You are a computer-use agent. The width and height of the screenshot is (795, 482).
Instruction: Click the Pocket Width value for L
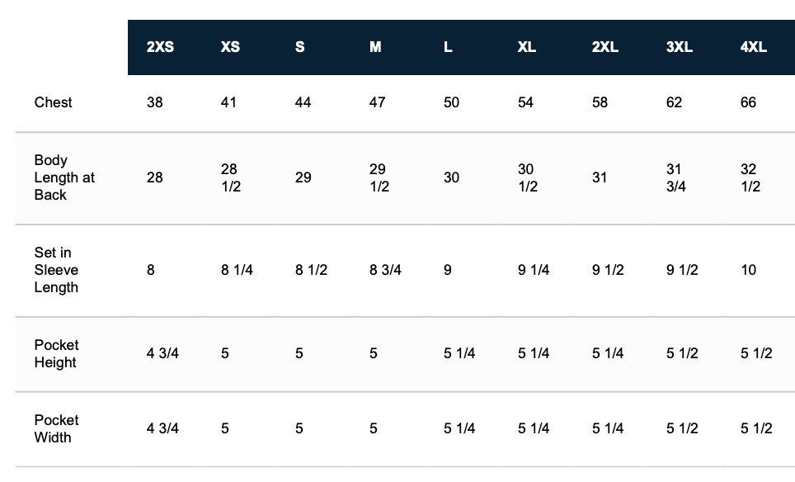[459, 428]
